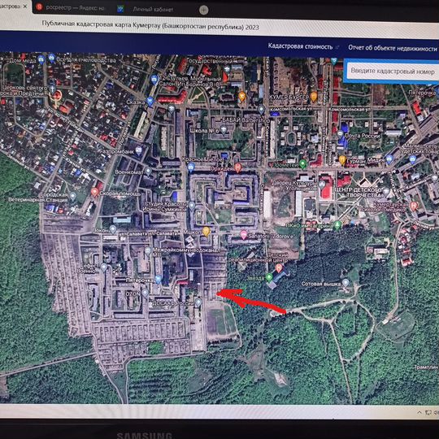Select the Почта России pin
Screen dimensions: 439x439
click(340, 134)
